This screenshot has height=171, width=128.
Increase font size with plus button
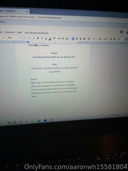click(34, 38)
